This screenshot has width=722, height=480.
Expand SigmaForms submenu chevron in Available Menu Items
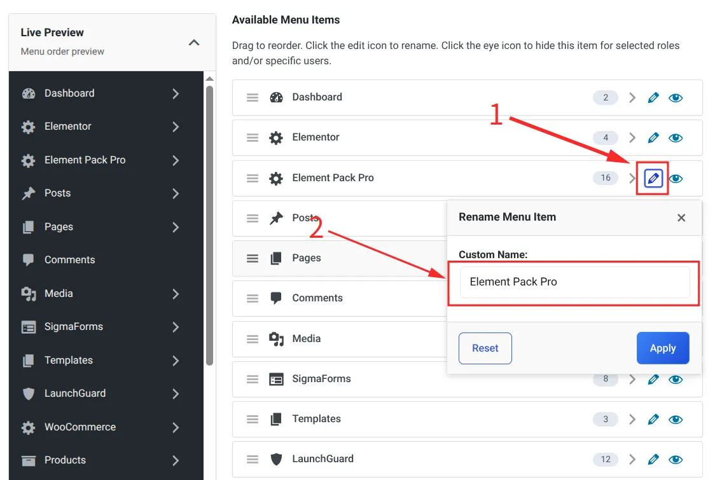click(632, 379)
